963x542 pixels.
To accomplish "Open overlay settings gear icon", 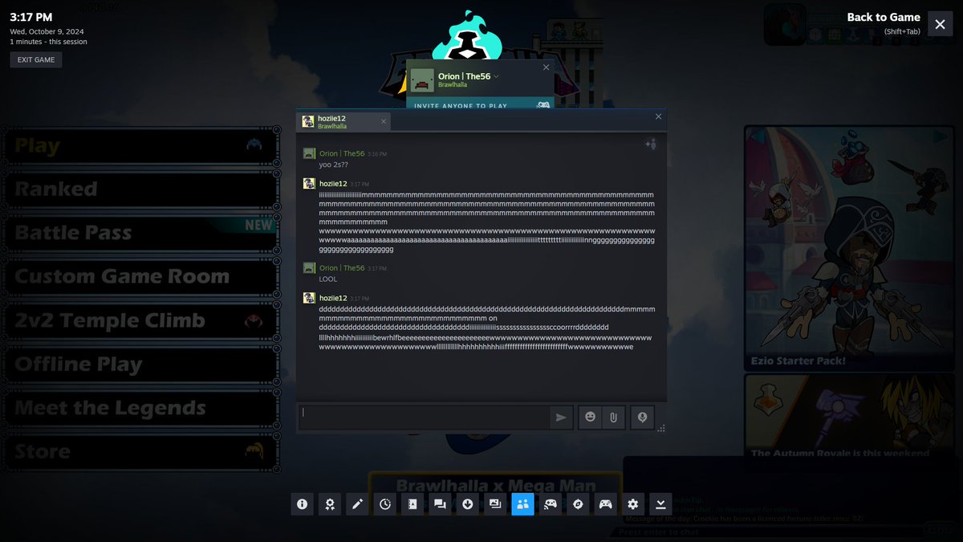I will click(633, 504).
